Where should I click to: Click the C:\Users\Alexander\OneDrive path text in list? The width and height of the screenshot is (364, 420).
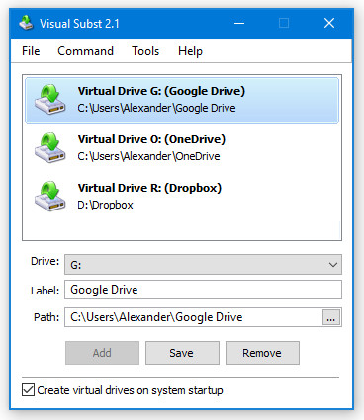[148, 156]
